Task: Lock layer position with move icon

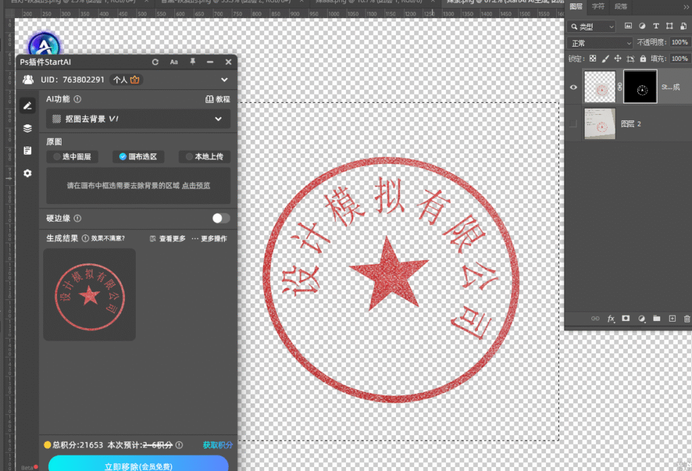Action: coord(618,59)
